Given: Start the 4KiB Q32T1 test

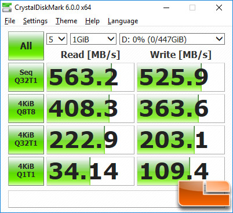Looking at the screenshot, I should point(26,140).
